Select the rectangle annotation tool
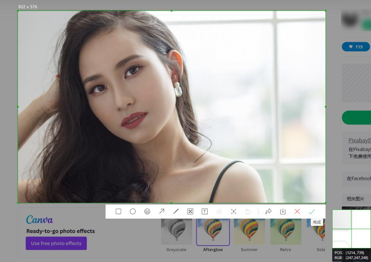 click(x=118, y=211)
